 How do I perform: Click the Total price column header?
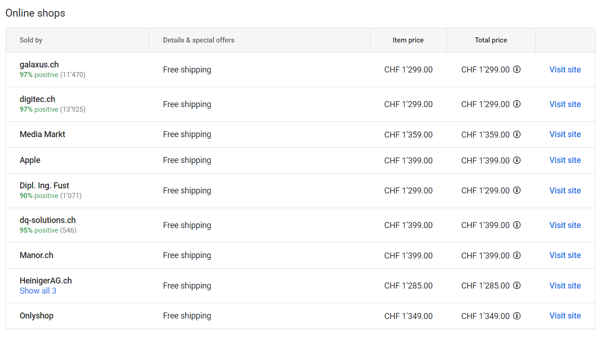tap(491, 40)
